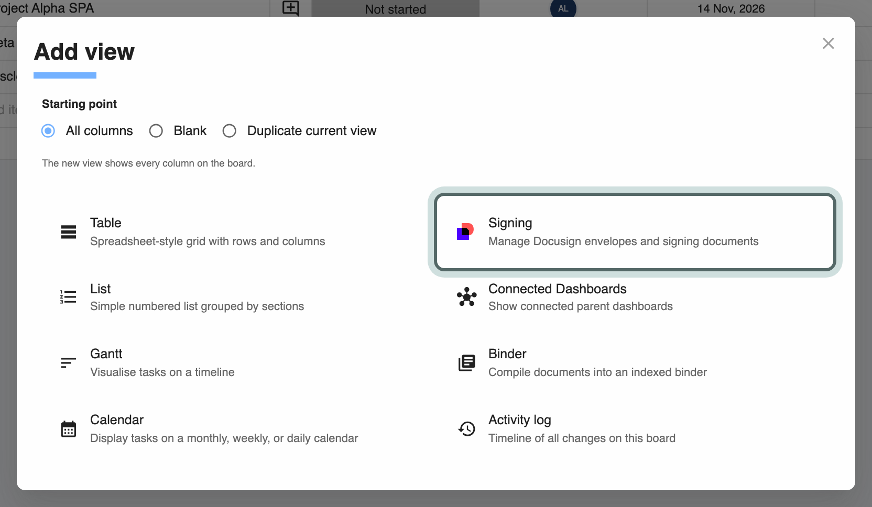
Task: Choose the Binder view title
Action: point(507,354)
